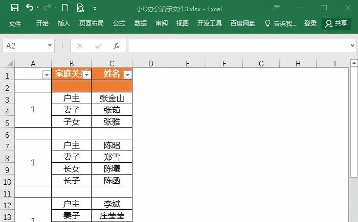Select the 公式 tab
358x222 pixels.
coord(119,23)
